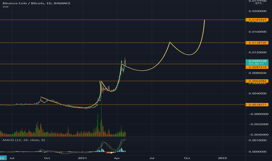This screenshot has height=161, width=272.
Task: Click the 2022 time axis label
Action: tap(222, 158)
